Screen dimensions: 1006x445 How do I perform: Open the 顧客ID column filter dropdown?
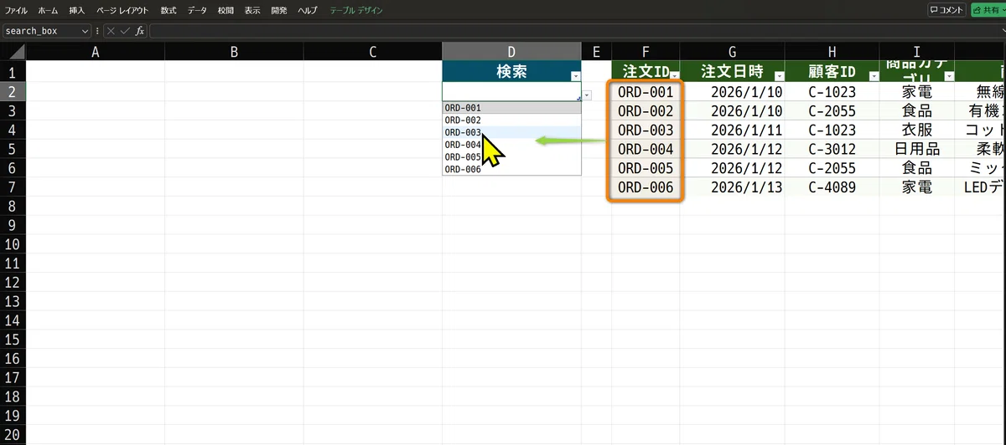click(874, 76)
